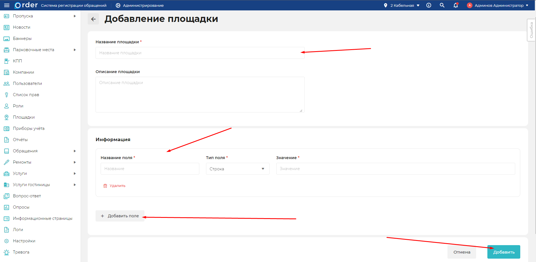Toggle the sidebar with the hamburger menu

click(x=7, y=5)
